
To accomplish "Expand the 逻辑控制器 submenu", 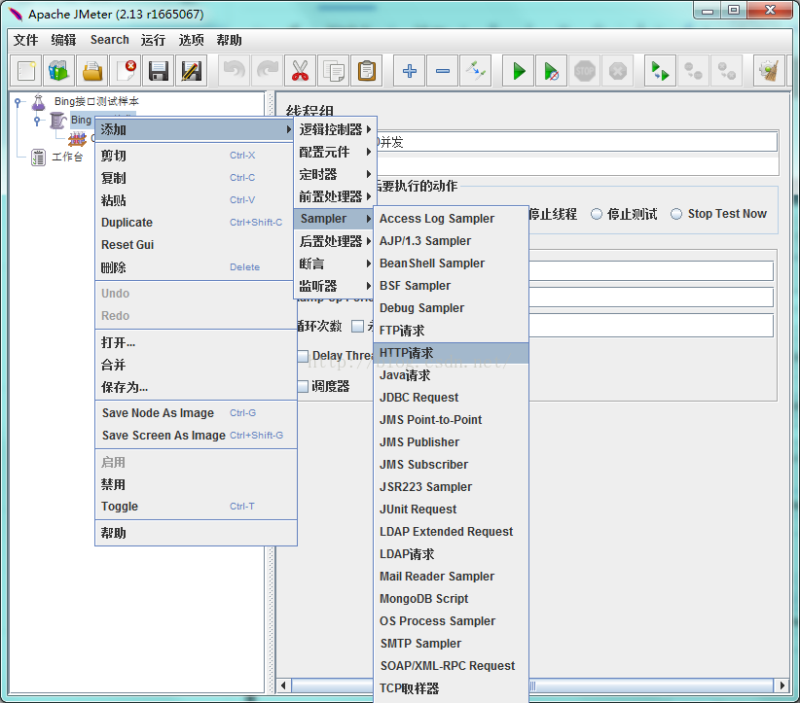I will (335, 129).
